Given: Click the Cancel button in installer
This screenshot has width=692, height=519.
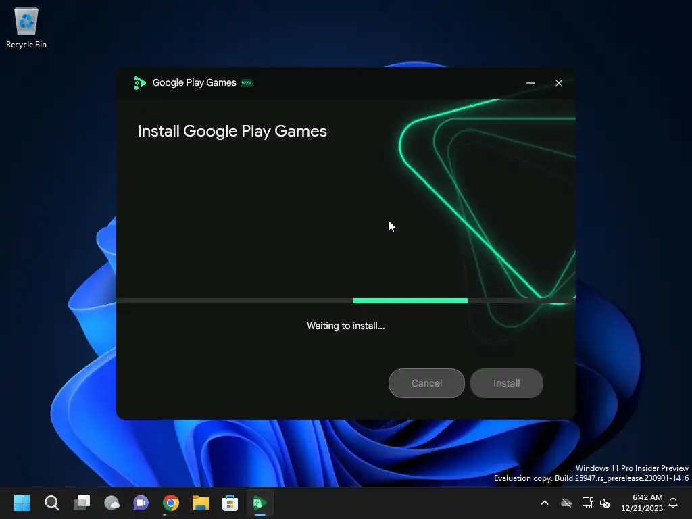Looking at the screenshot, I should click(x=426, y=383).
